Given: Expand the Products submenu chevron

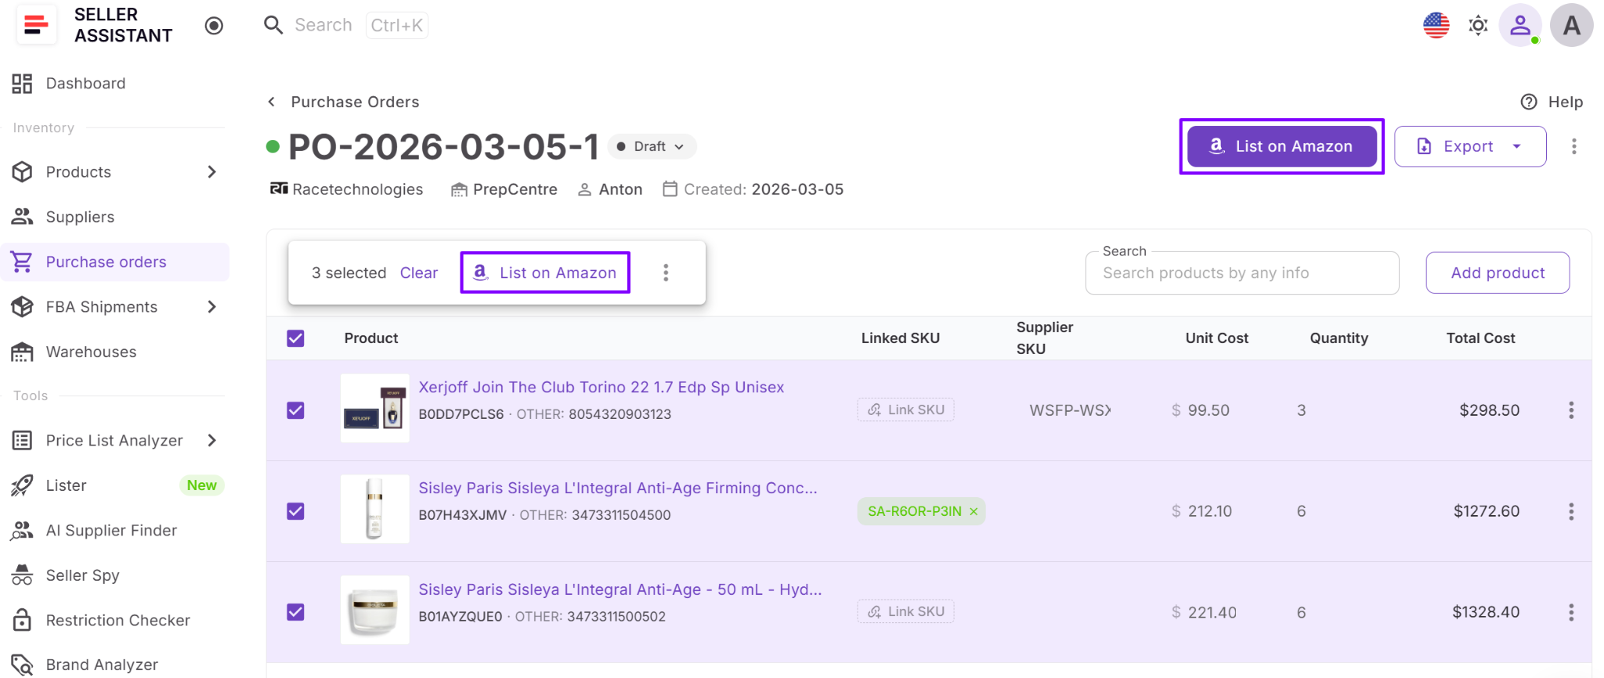Looking at the screenshot, I should 211,171.
